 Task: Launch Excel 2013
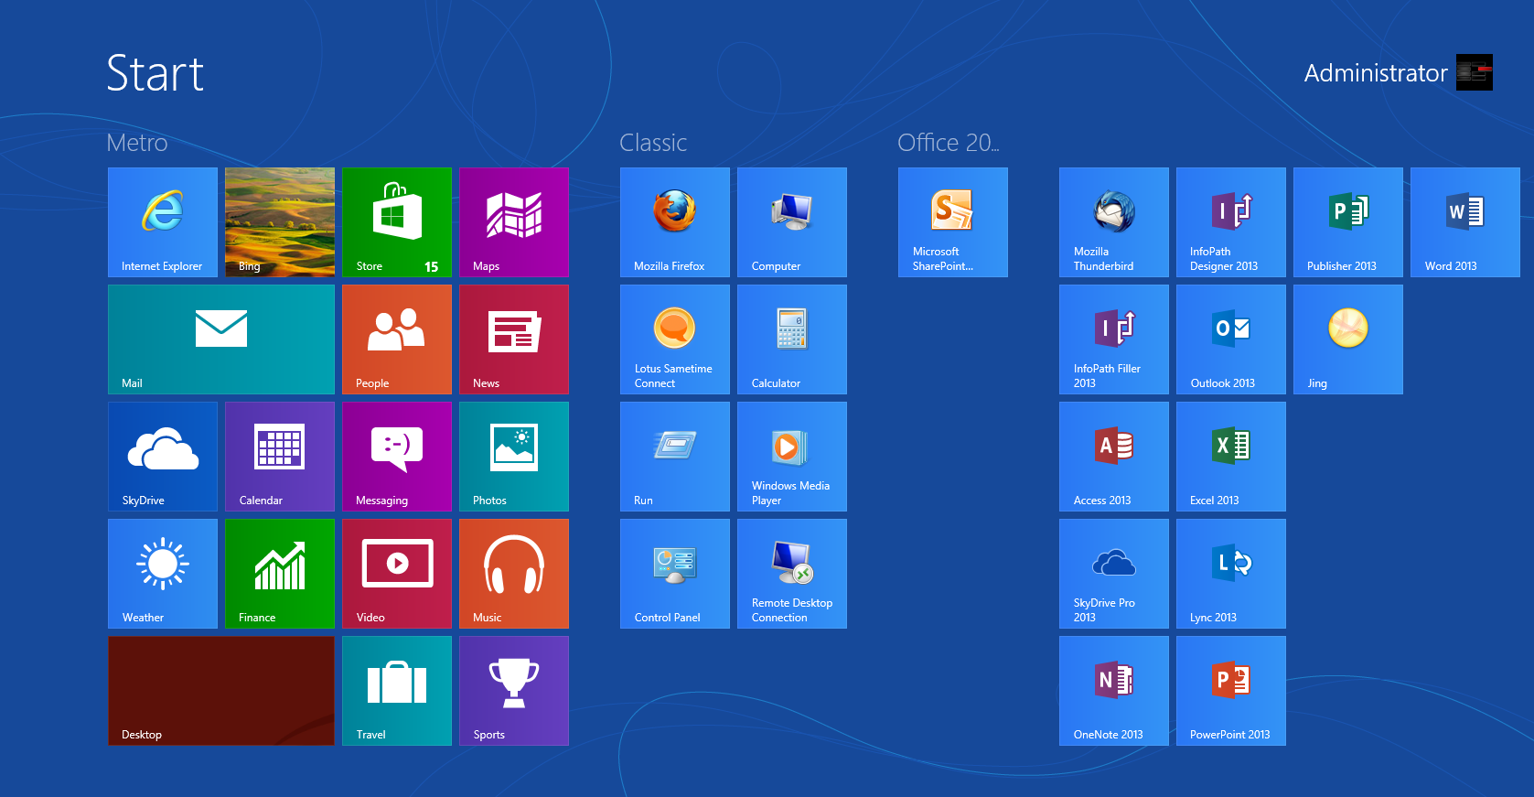pyautogui.click(x=1231, y=457)
